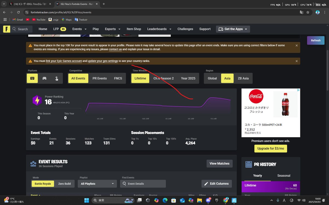Open the Gmail bookmark
Screen dimensions: 329x205
coord(18,20)
